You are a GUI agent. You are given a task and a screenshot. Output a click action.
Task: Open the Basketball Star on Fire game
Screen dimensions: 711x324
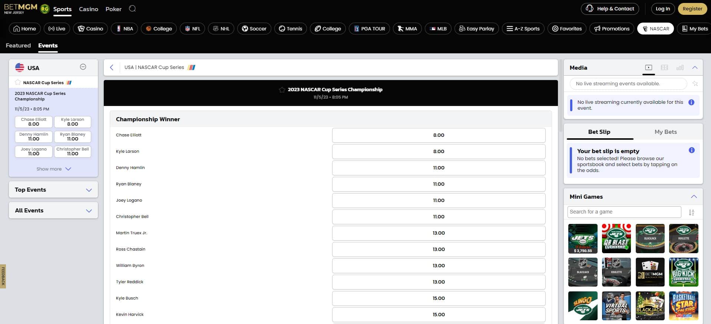click(684, 306)
